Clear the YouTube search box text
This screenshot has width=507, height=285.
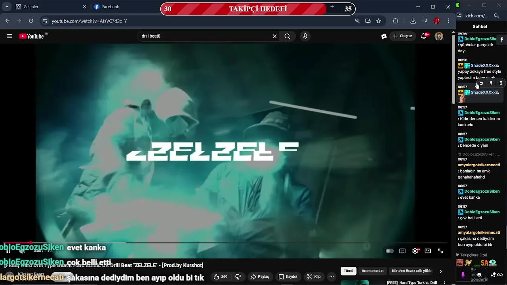pyautogui.click(x=274, y=36)
